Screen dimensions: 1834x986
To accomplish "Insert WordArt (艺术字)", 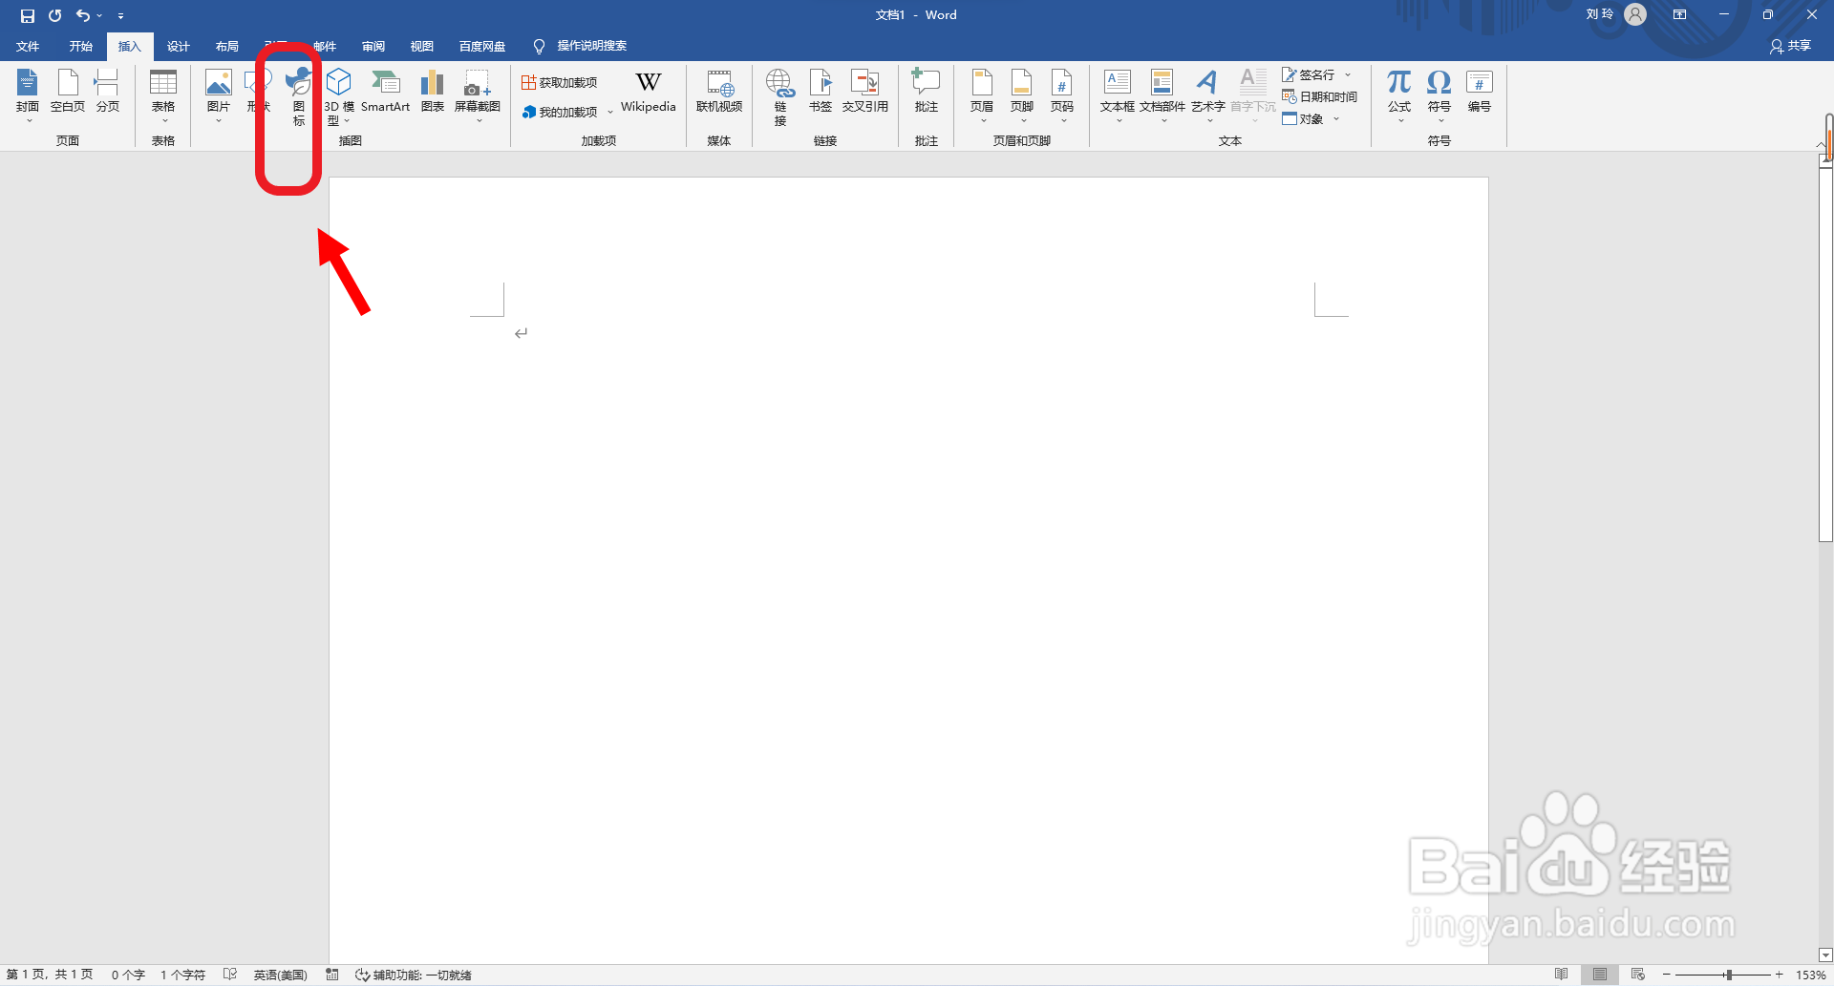I will 1208,94.
